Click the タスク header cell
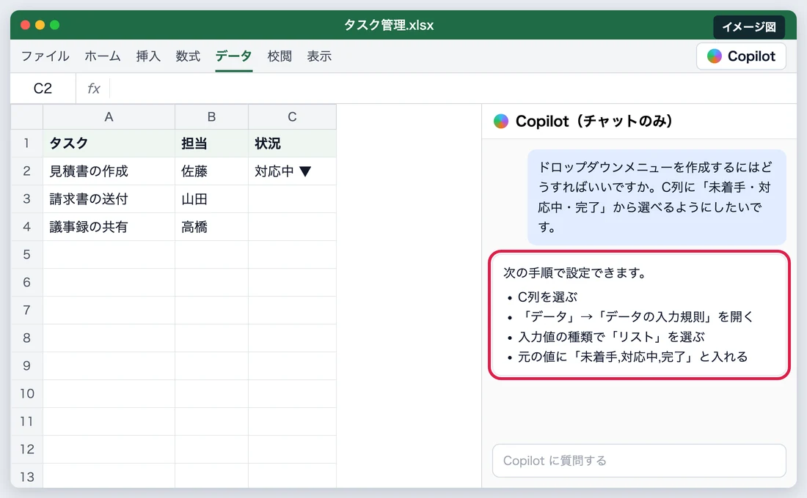The width and height of the screenshot is (807, 498). [x=109, y=143]
